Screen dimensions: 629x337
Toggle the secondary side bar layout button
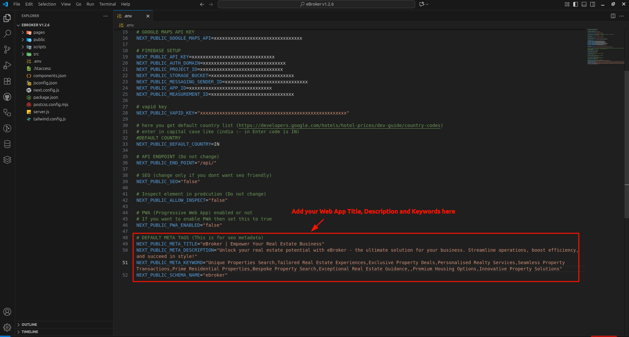pos(593,4)
